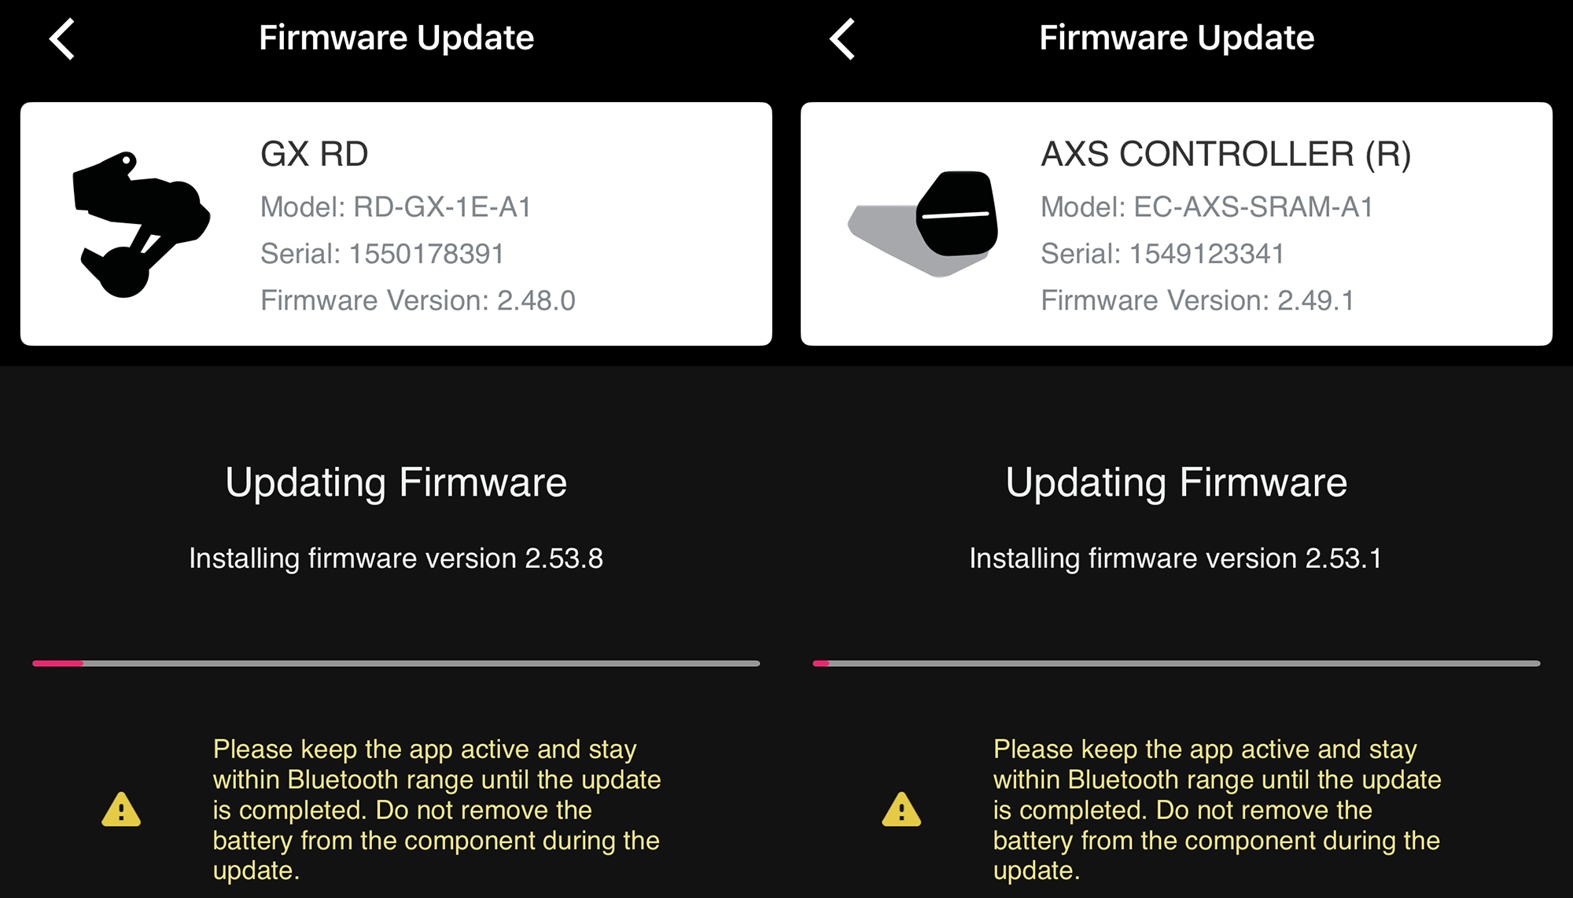
Task: Tap the Model RD-GX-1E-A1 text
Action: 396,207
